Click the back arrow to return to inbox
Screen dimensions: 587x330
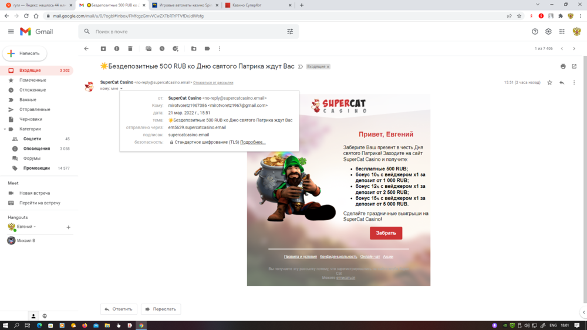(86, 49)
